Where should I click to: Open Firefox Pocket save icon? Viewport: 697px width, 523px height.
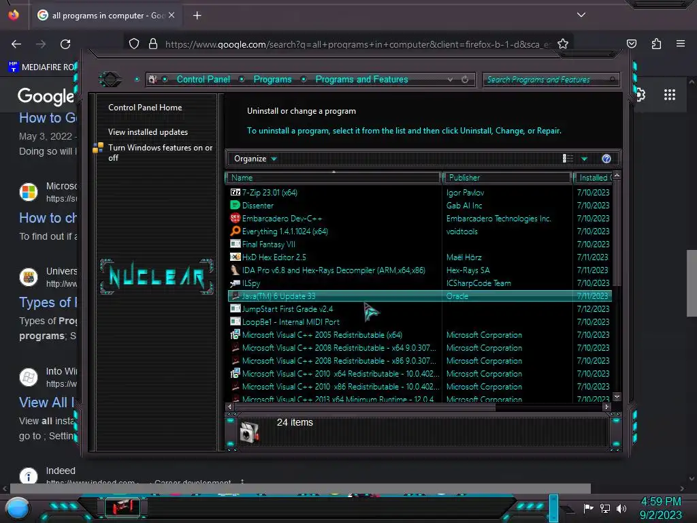[x=631, y=44]
